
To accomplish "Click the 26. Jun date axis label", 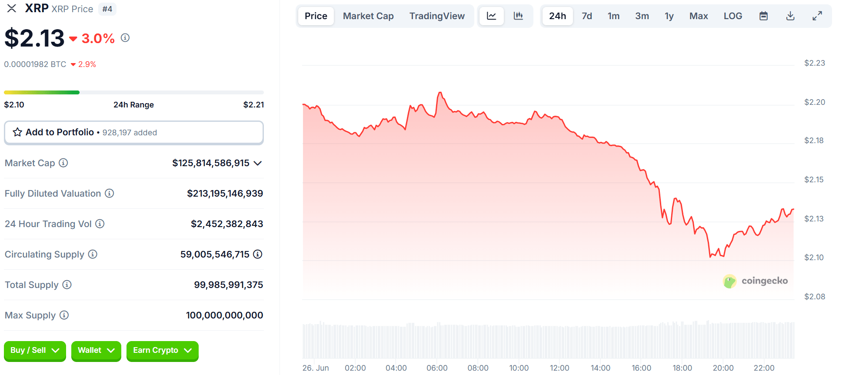I will tap(316, 368).
